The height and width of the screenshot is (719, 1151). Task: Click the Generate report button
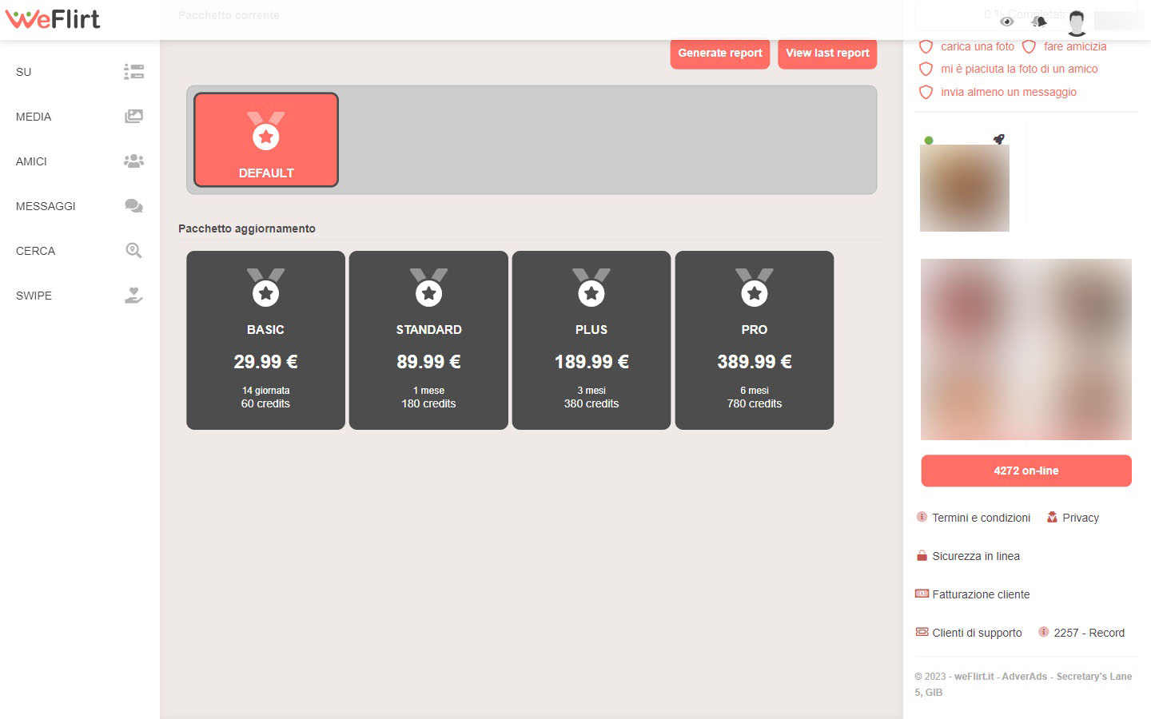click(x=720, y=53)
